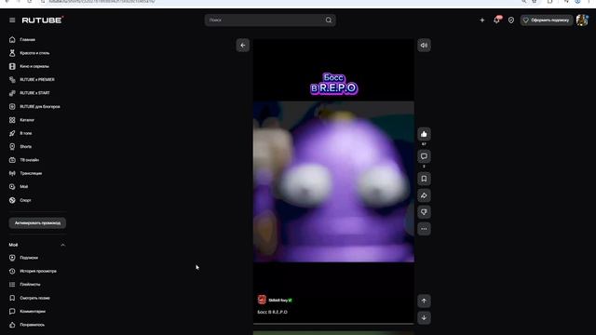This screenshot has width=596, height=335.
Task: Click the shield check icon in header
Action: (511, 20)
